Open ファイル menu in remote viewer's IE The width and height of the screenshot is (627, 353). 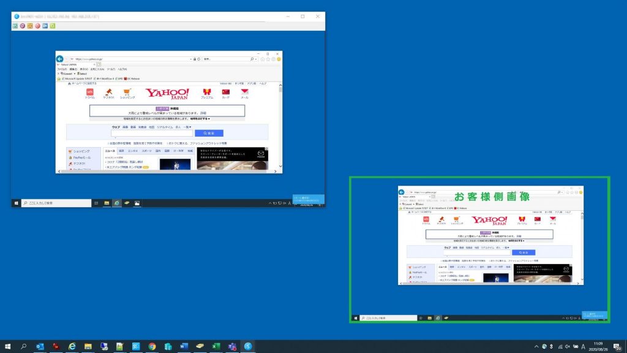coord(62,69)
